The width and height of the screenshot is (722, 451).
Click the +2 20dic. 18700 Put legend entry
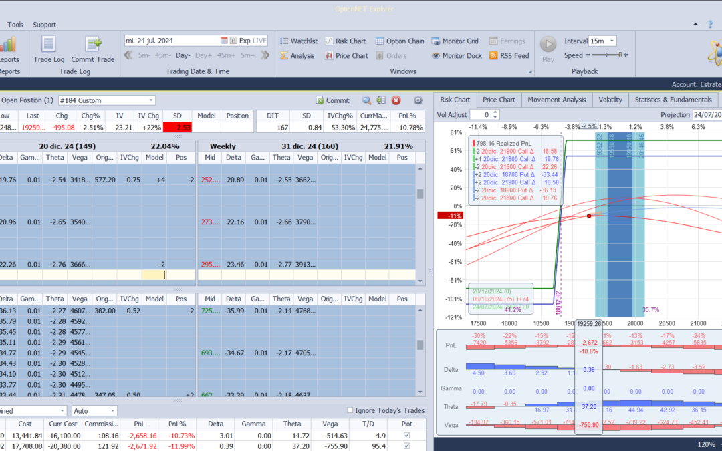coord(515,174)
